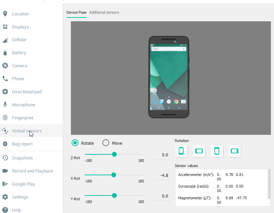The width and height of the screenshot is (274, 213).
Task: Click the Cellular signal icon
Action: (5, 40)
